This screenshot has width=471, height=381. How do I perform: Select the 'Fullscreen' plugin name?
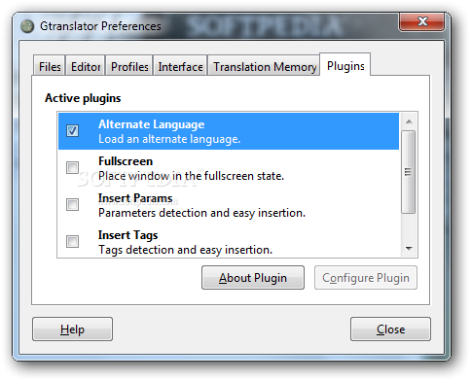(x=126, y=161)
